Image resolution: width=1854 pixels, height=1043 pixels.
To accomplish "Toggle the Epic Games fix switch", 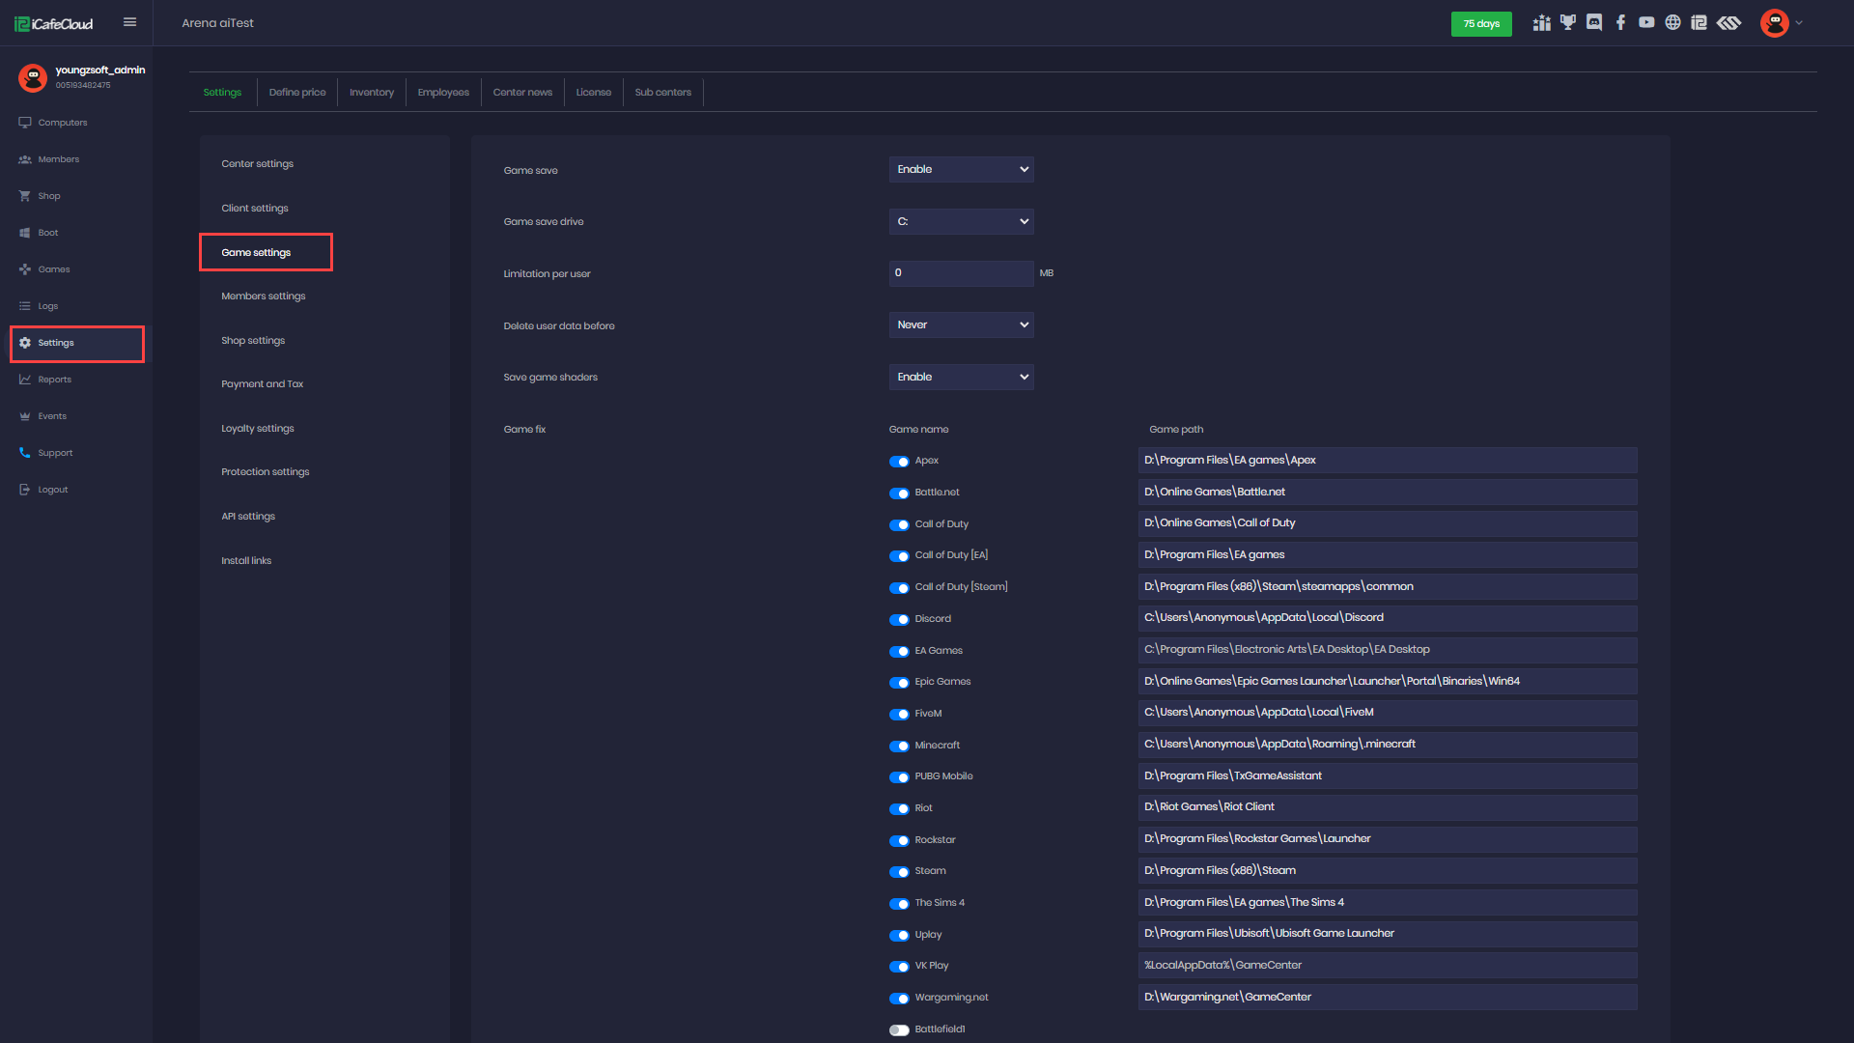I will [x=899, y=683].
